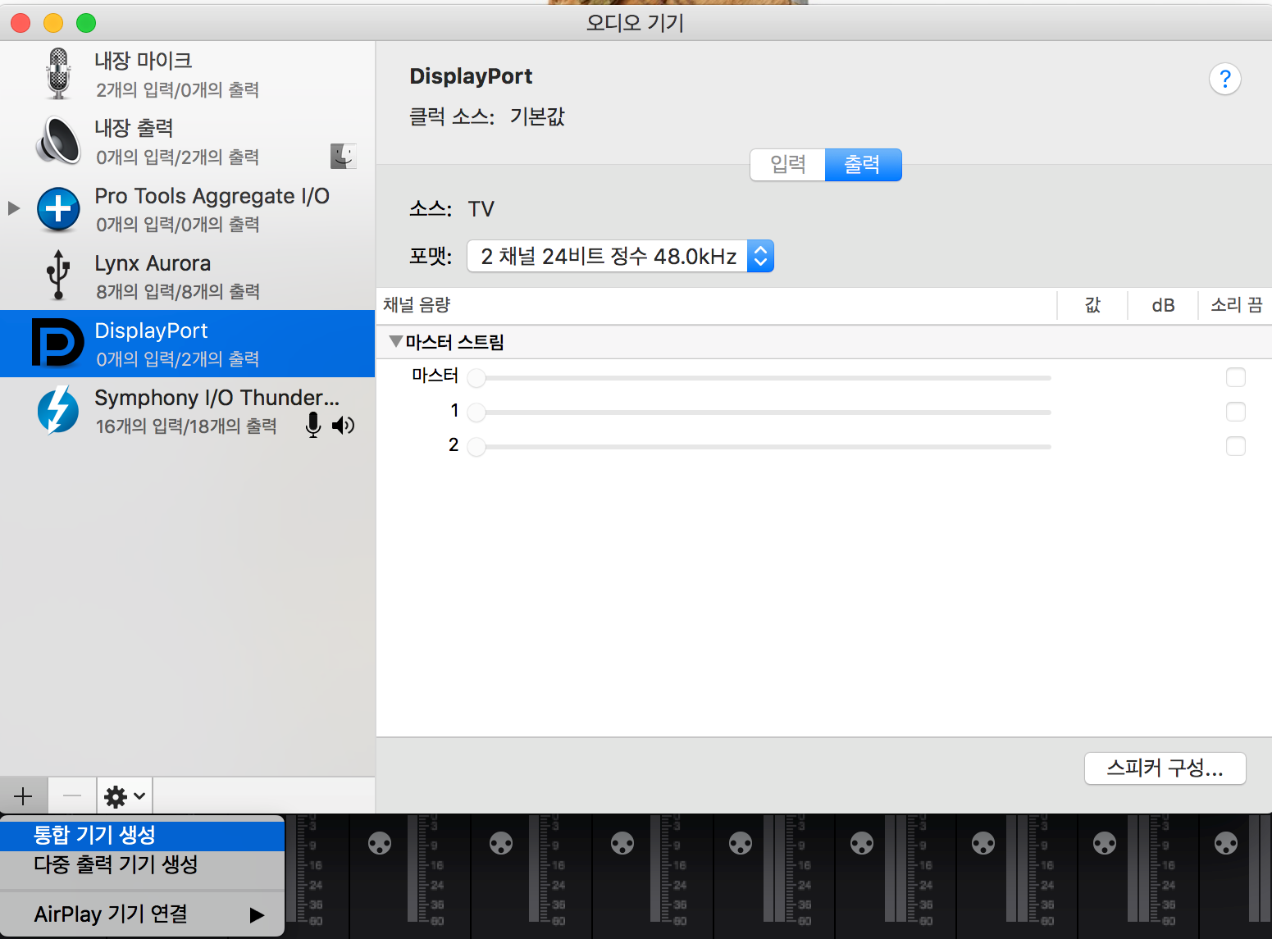Click the minus remove device button
The width and height of the screenshot is (1272, 939).
point(72,795)
